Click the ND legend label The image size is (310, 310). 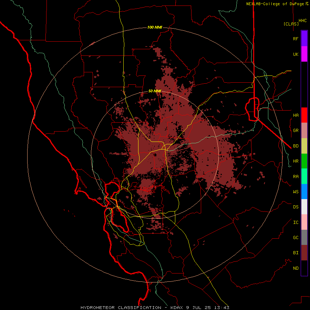[296, 268]
